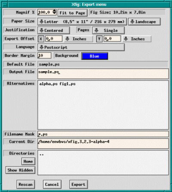Open the Postscript language dropdown

[81, 47]
